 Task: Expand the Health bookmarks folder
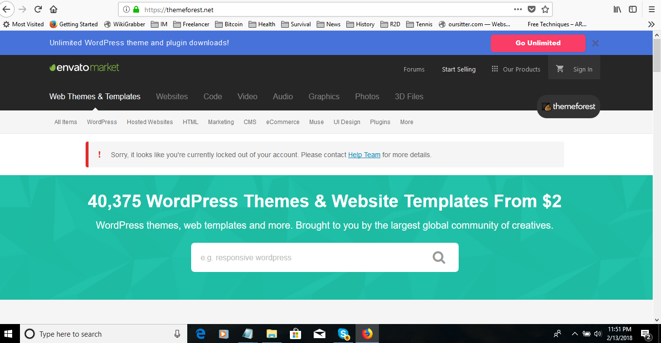tap(262, 24)
